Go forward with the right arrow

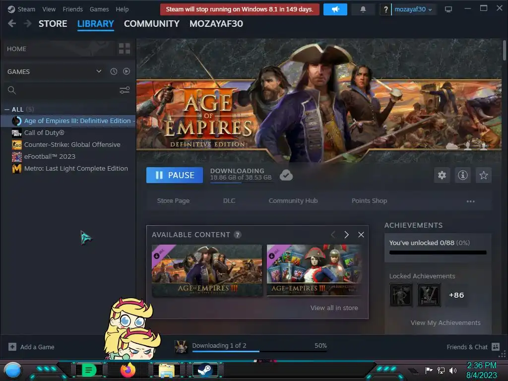pos(28,23)
